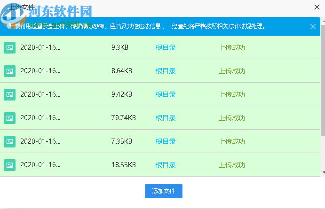Click the 8.64KB size value
325x209 pixels.
tap(122, 71)
